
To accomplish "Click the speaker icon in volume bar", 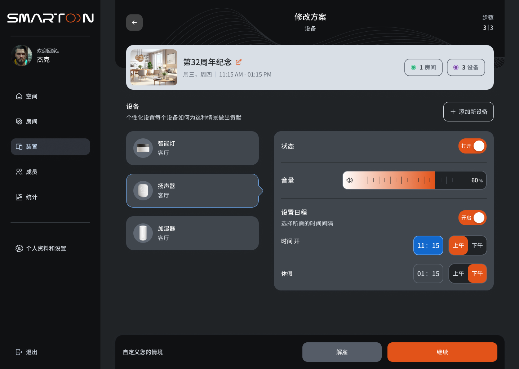I will [x=350, y=180].
